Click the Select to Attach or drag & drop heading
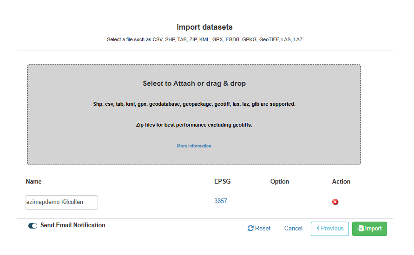 194,83
